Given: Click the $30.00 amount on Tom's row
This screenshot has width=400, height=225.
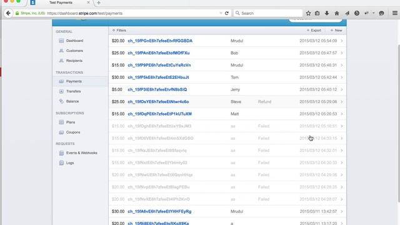Looking at the screenshot, I should coord(118,77).
